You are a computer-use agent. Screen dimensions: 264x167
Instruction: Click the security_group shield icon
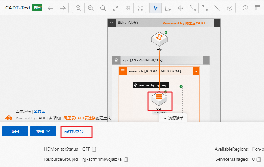coord(136,85)
